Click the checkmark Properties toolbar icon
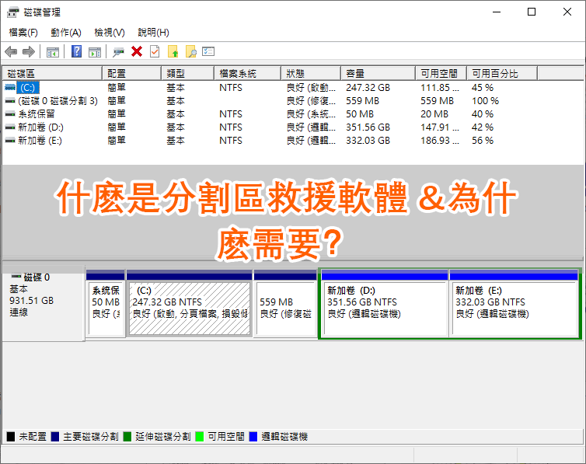 [155, 51]
